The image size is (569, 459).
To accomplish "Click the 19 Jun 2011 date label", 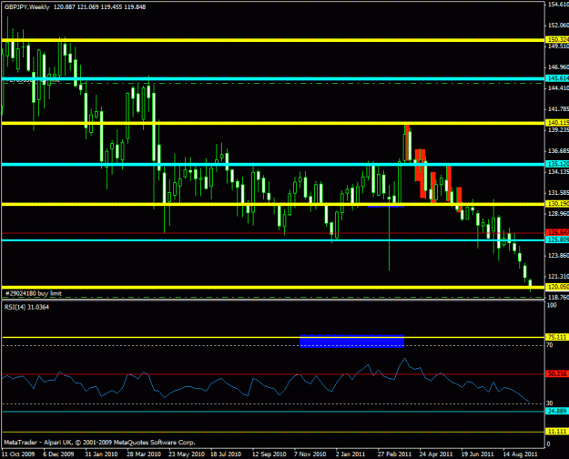I will 477,454.
